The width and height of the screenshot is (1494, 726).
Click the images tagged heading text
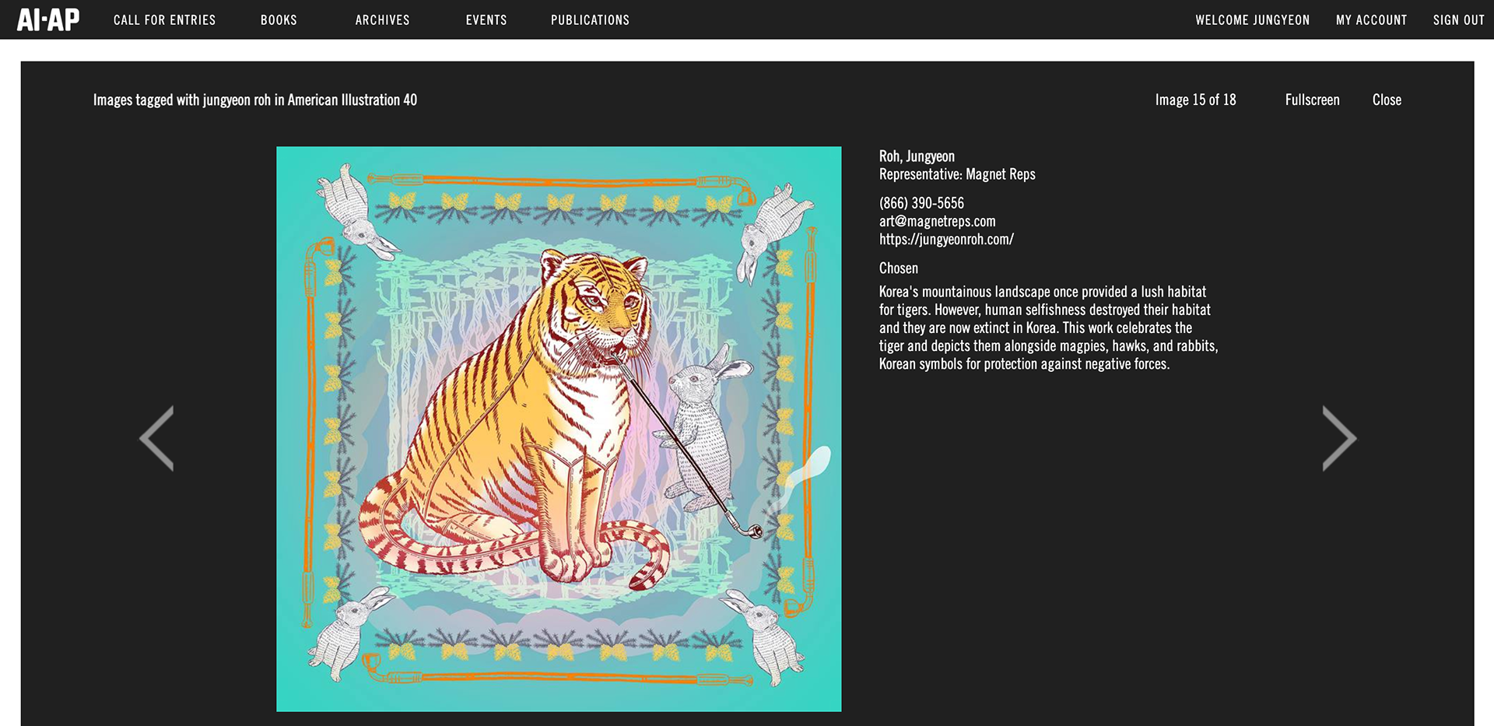[255, 100]
